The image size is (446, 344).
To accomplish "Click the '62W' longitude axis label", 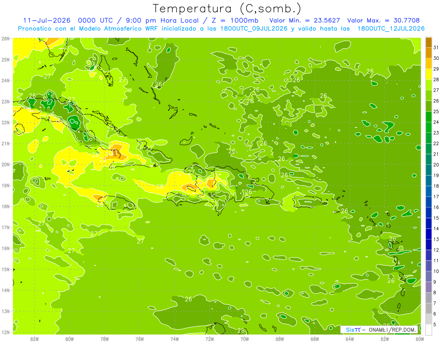I will tap(385, 339).
